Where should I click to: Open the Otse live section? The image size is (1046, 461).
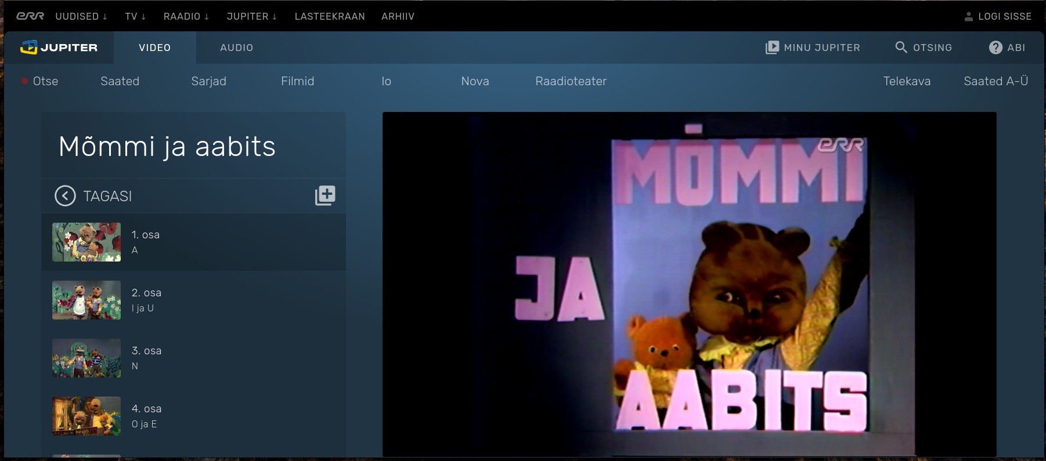45,81
